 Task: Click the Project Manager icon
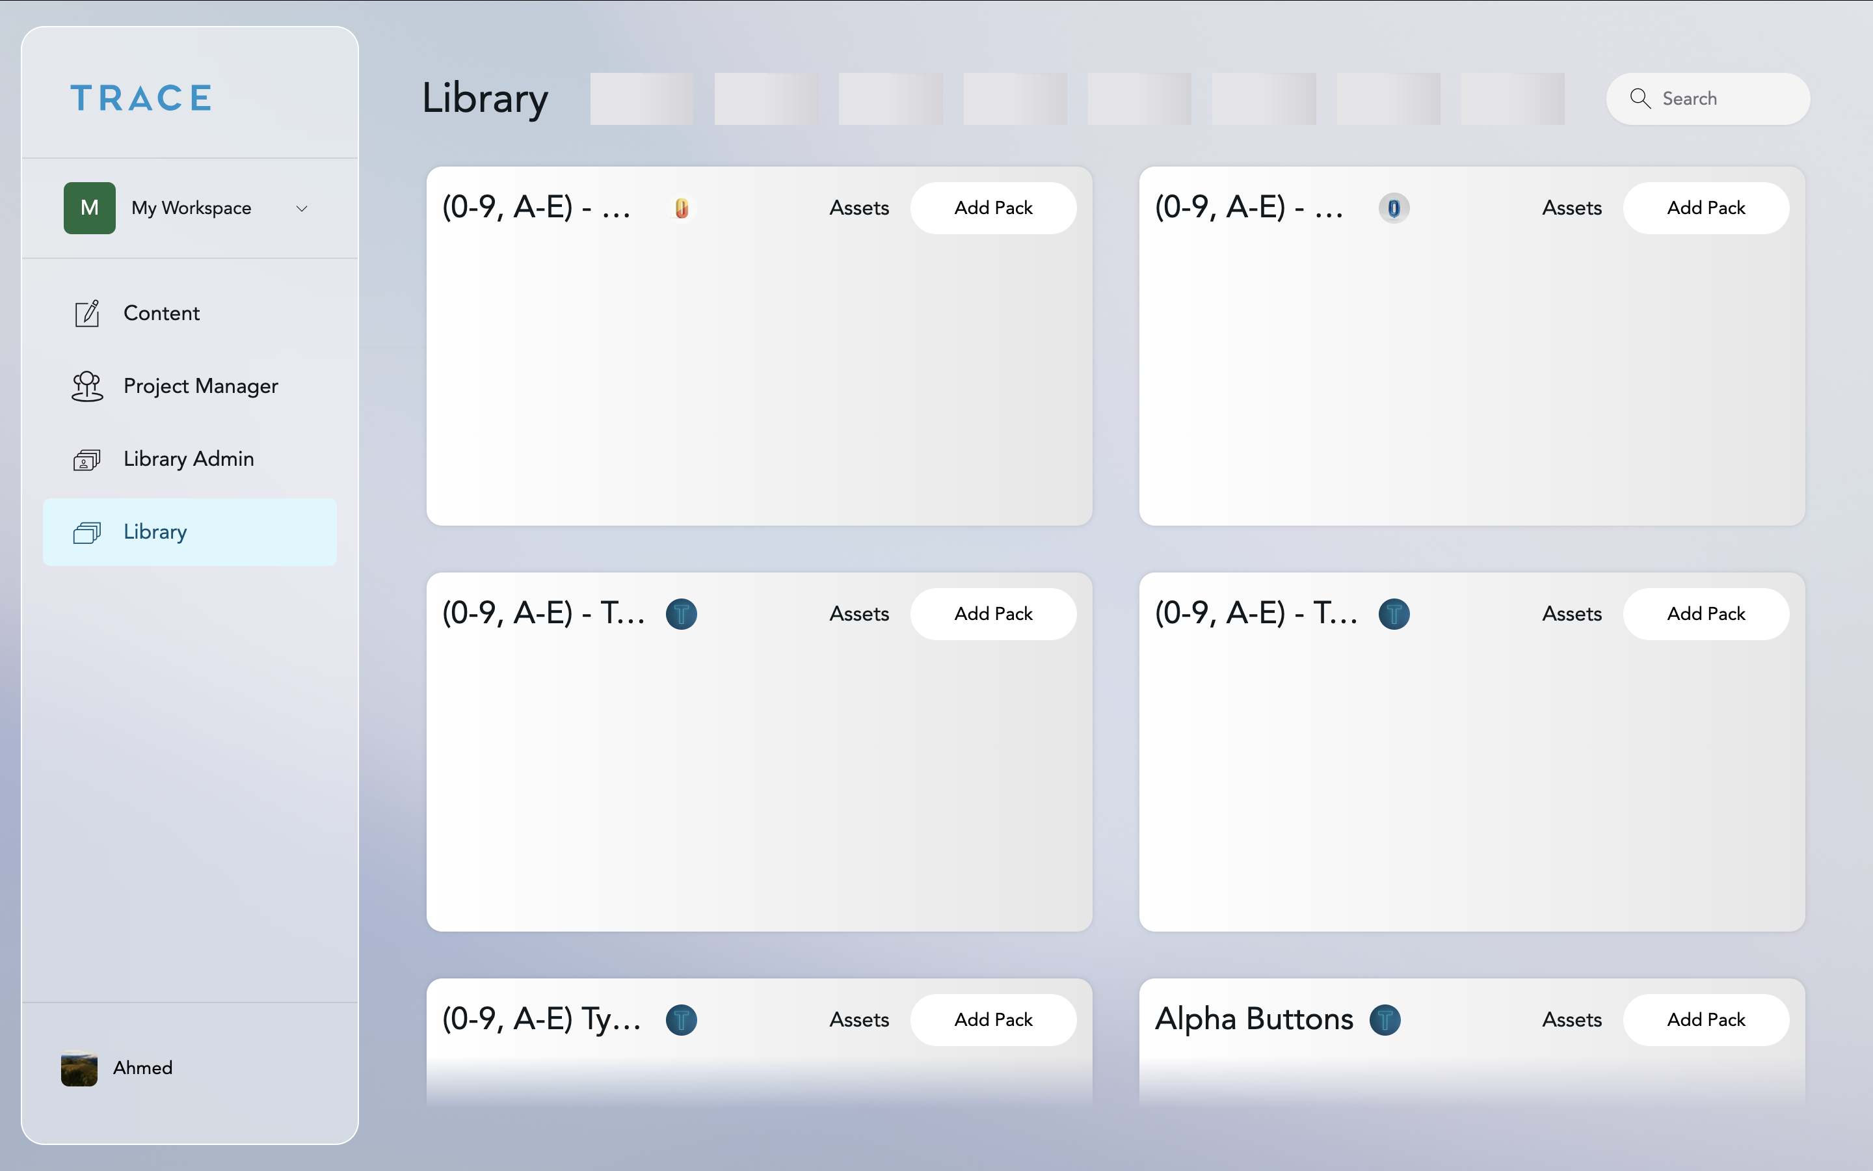tap(86, 386)
